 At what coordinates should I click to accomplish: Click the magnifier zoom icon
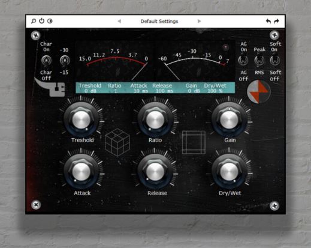point(34,21)
